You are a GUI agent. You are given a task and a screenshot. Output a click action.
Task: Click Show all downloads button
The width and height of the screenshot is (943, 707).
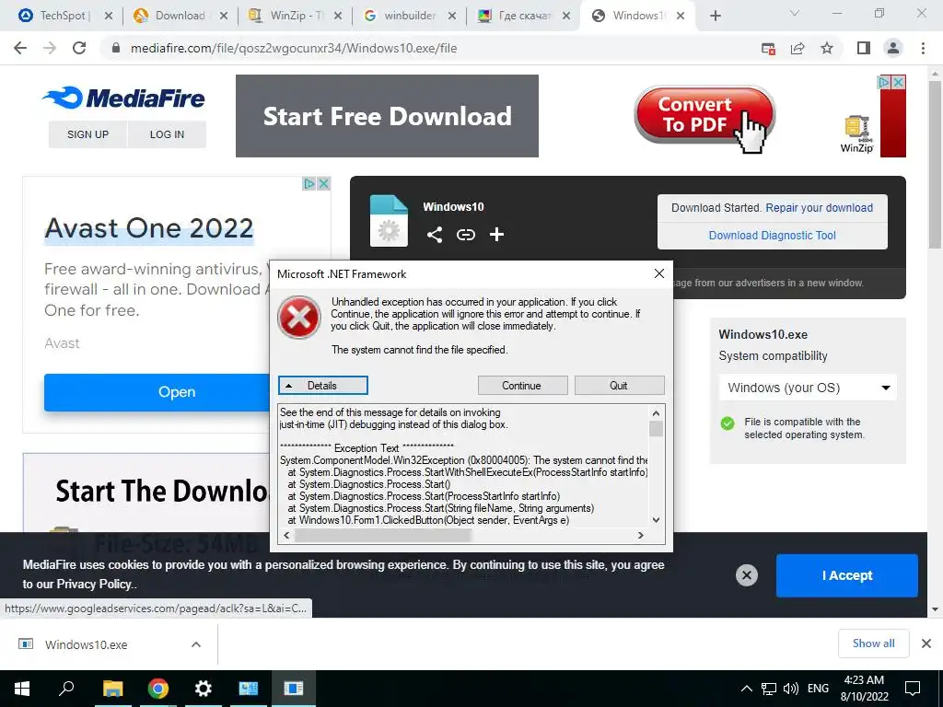[873, 643]
